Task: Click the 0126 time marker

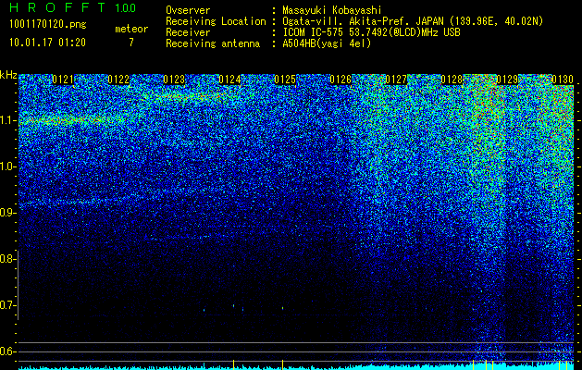Action: [x=341, y=80]
